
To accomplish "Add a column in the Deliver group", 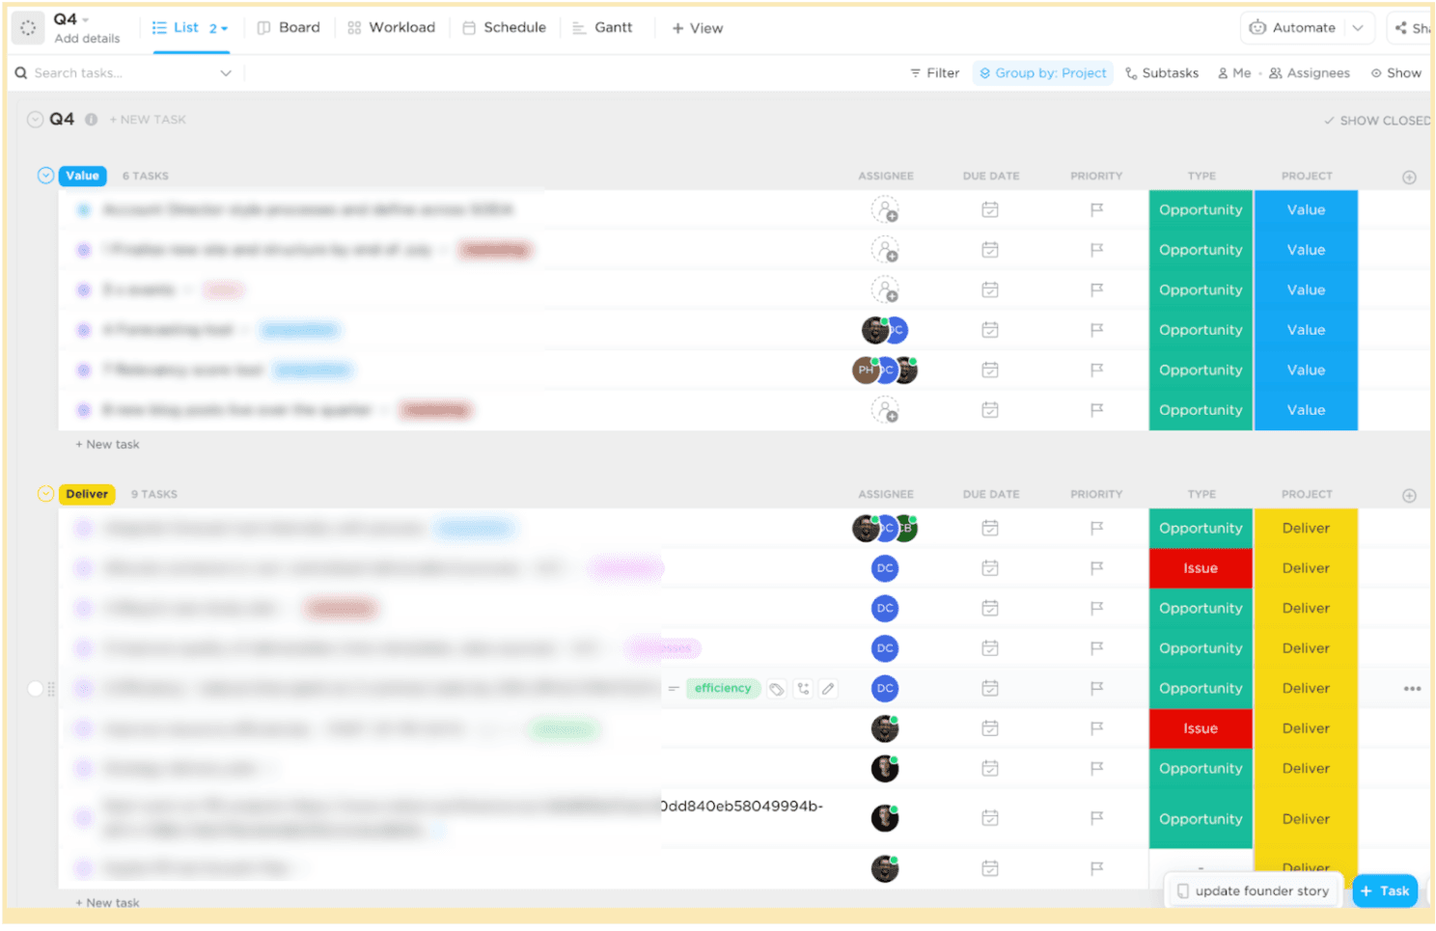I will pos(1409,496).
